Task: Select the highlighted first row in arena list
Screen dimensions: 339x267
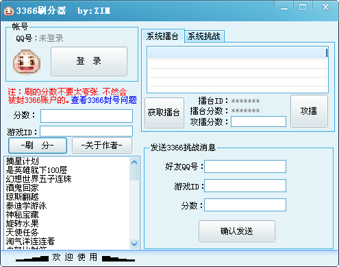Action: 238,53
